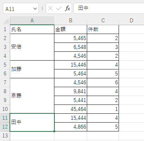Click amount cell 4,866
Screen dimensions: 144x141
[71, 127]
